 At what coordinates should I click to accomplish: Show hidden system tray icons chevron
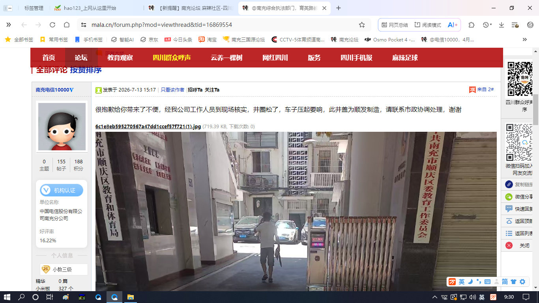pyautogui.click(x=434, y=297)
